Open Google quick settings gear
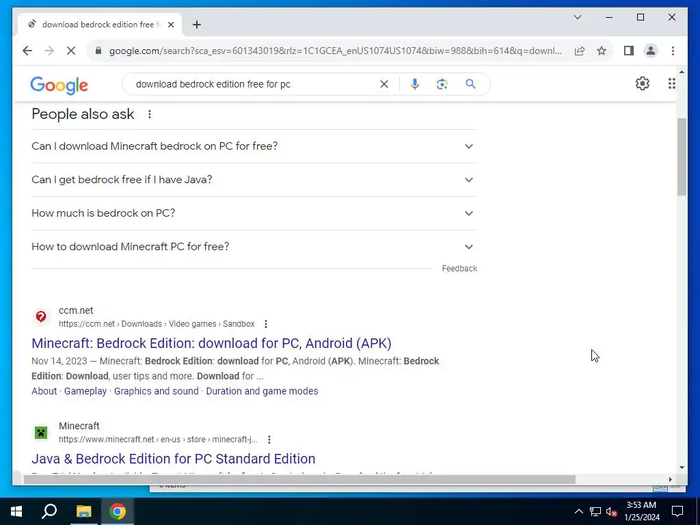The image size is (700, 525). pos(642,83)
